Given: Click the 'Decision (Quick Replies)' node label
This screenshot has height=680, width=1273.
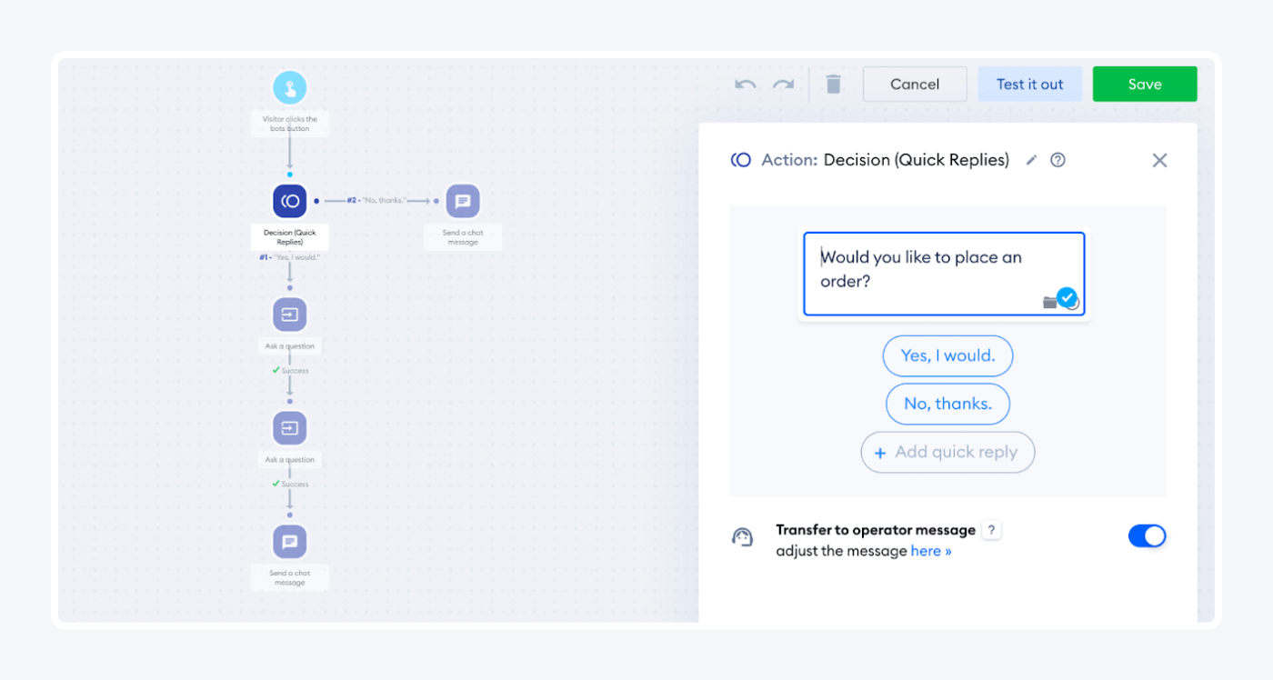Looking at the screenshot, I should click(x=290, y=237).
